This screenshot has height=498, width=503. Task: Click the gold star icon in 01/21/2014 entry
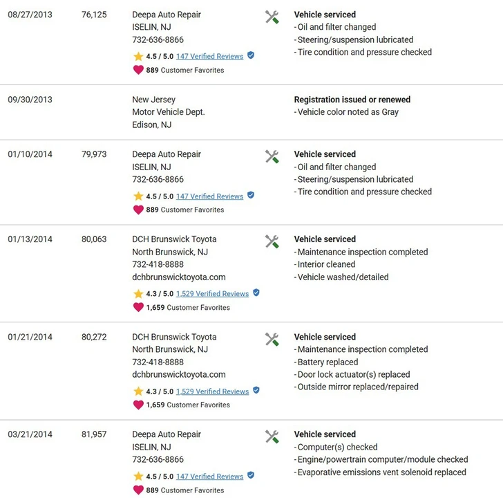pos(138,391)
